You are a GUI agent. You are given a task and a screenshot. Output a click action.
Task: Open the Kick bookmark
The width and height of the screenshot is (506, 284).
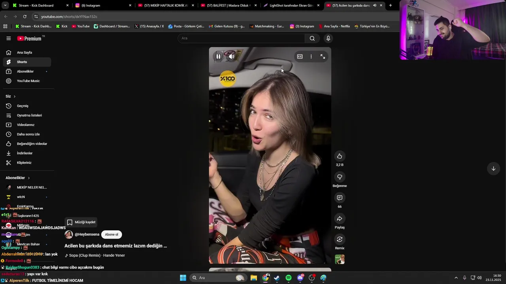62,26
